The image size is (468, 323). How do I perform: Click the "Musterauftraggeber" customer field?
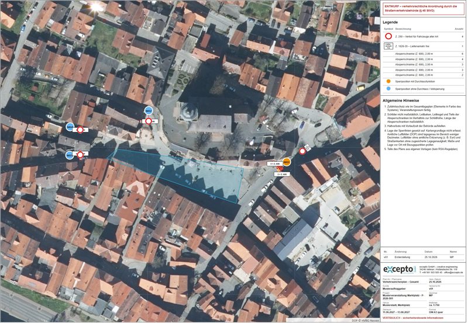[394, 289]
